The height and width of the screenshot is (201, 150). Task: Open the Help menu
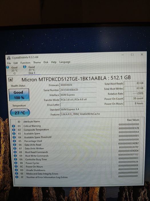(x=54, y=62)
